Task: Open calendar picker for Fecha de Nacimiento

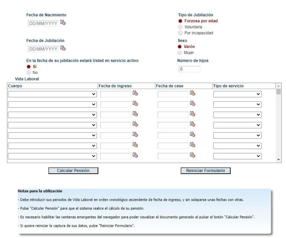Action: [x=63, y=23]
